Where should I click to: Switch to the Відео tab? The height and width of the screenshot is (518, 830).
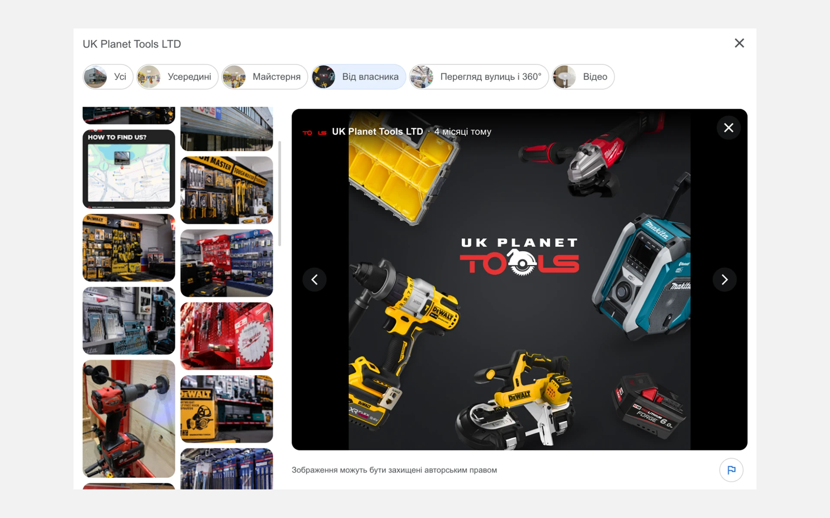[x=583, y=77]
